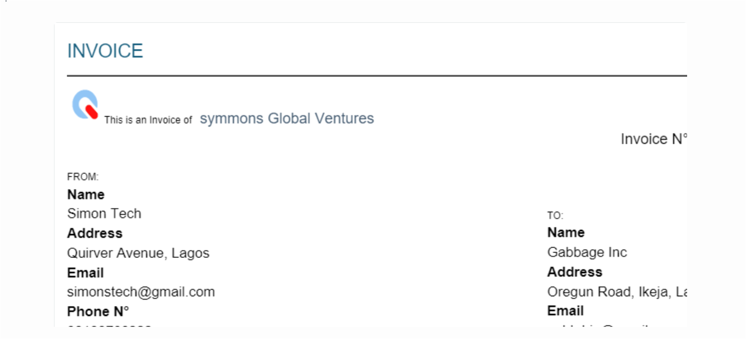Screen dimensions: 746x339
Task: Click the simonstech@gmail.com email address
Action: (141, 292)
